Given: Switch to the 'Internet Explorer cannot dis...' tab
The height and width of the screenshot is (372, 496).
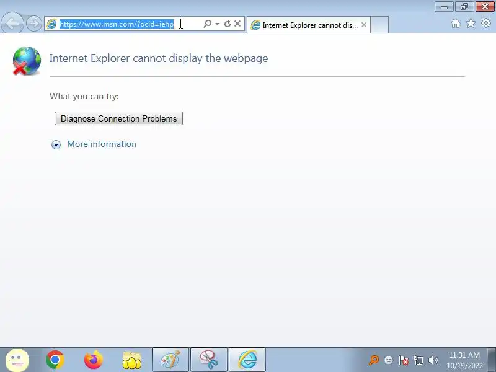Looking at the screenshot, I should pos(308,25).
